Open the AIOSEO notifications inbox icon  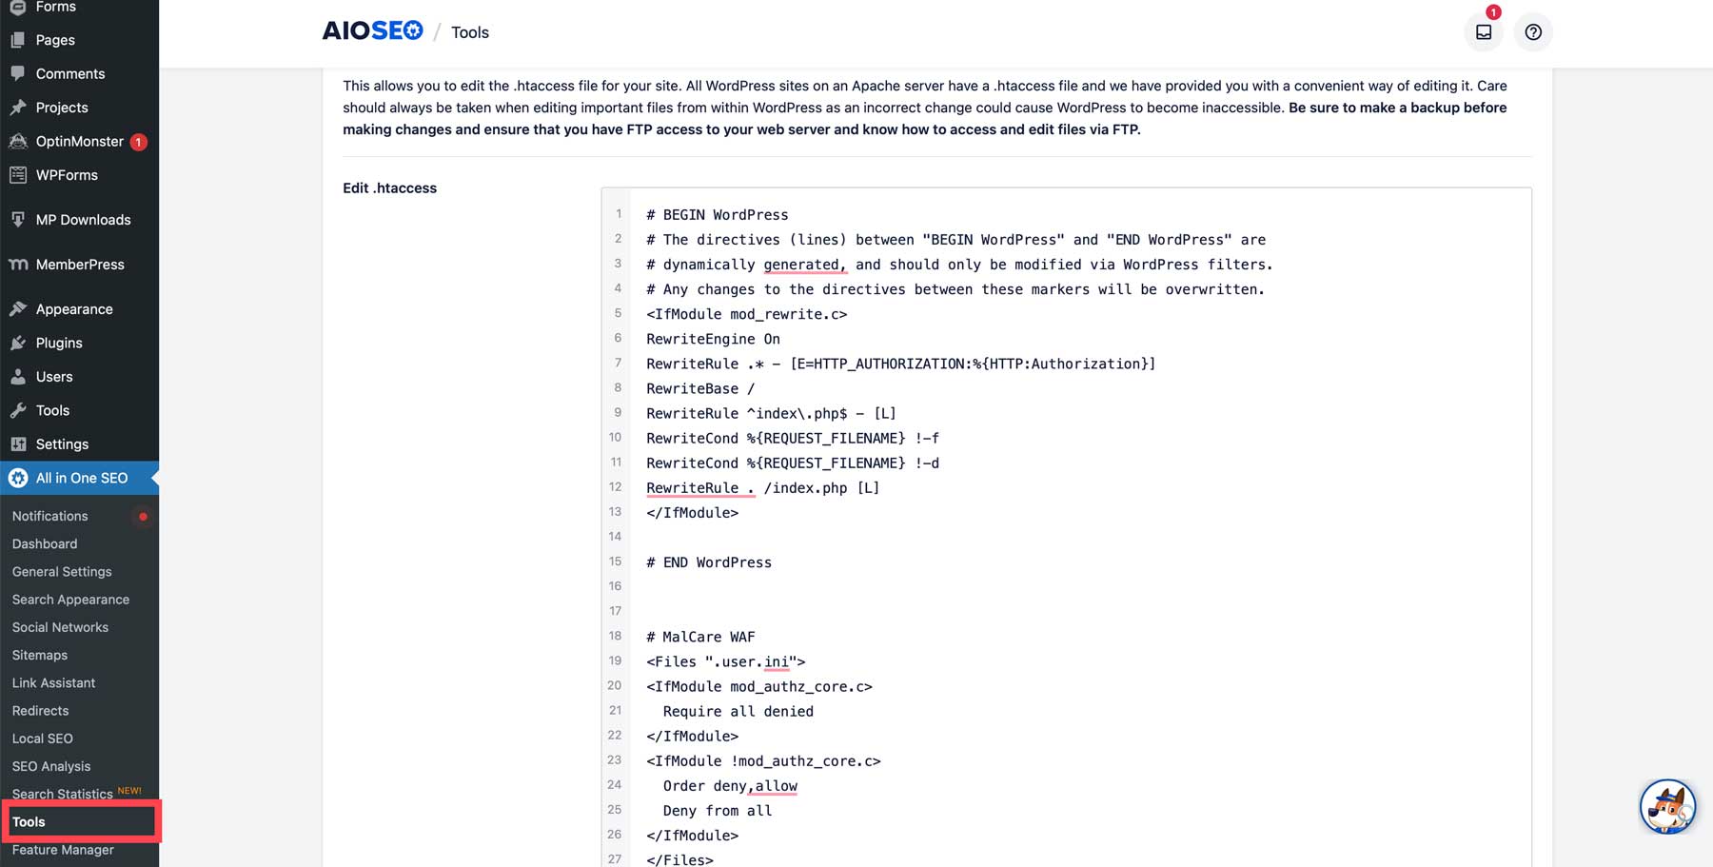(1484, 32)
